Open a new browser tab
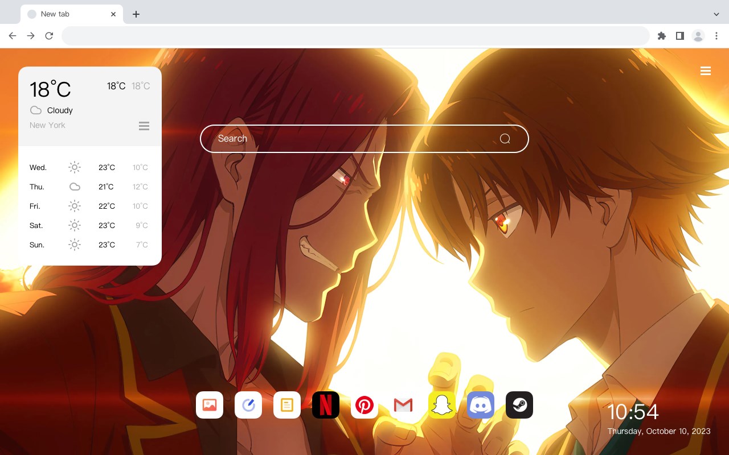This screenshot has width=729, height=455. (136, 14)
